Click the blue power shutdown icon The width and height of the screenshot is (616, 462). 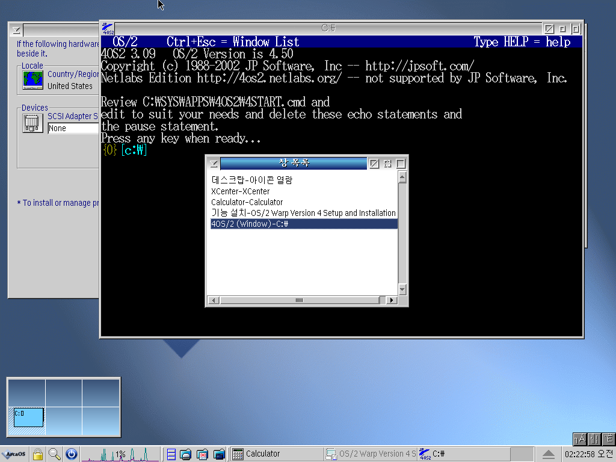71,454
